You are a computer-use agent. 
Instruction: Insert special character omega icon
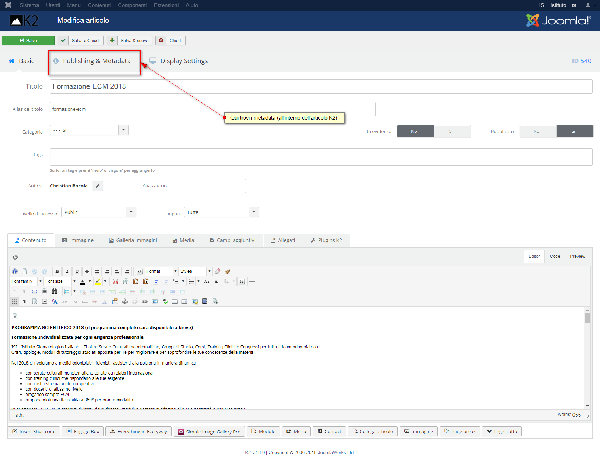point(242,281)
